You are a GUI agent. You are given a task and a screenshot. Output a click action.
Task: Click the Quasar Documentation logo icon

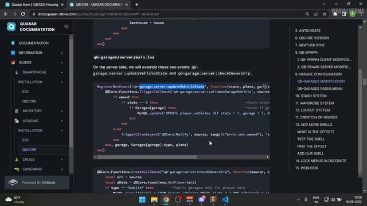pos(11,27)
